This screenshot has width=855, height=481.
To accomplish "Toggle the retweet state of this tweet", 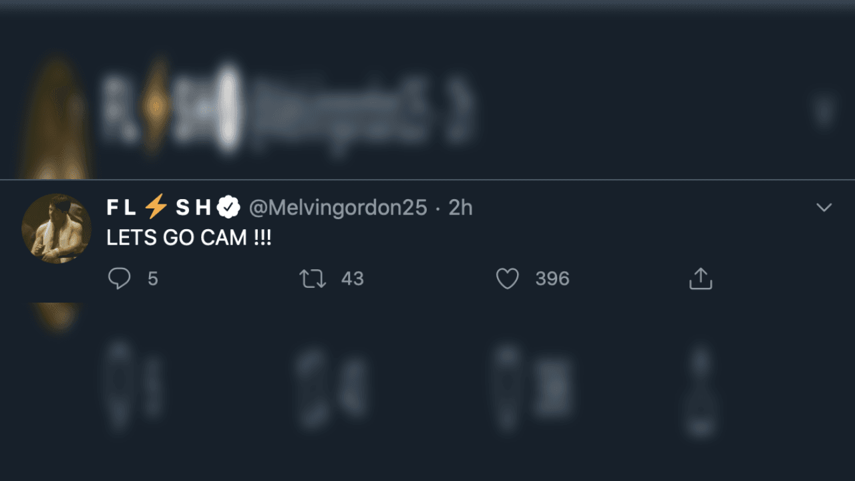I will click(x=313, y=279).
